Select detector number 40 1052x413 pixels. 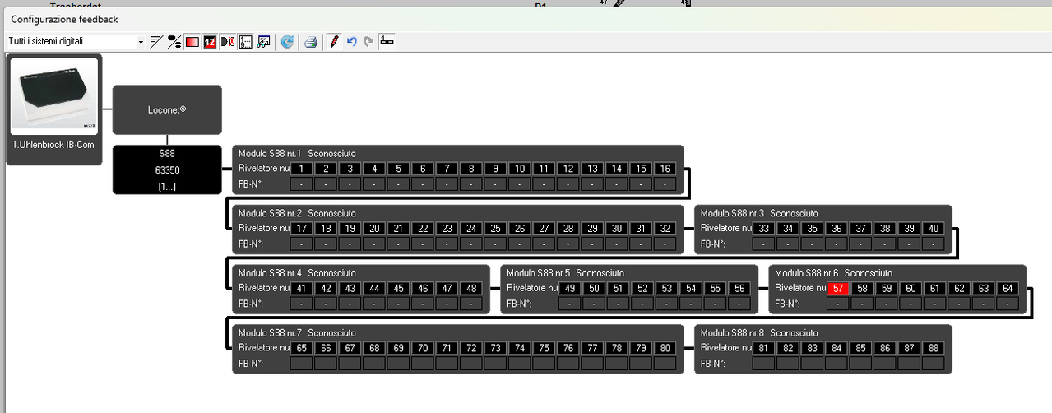934,228
